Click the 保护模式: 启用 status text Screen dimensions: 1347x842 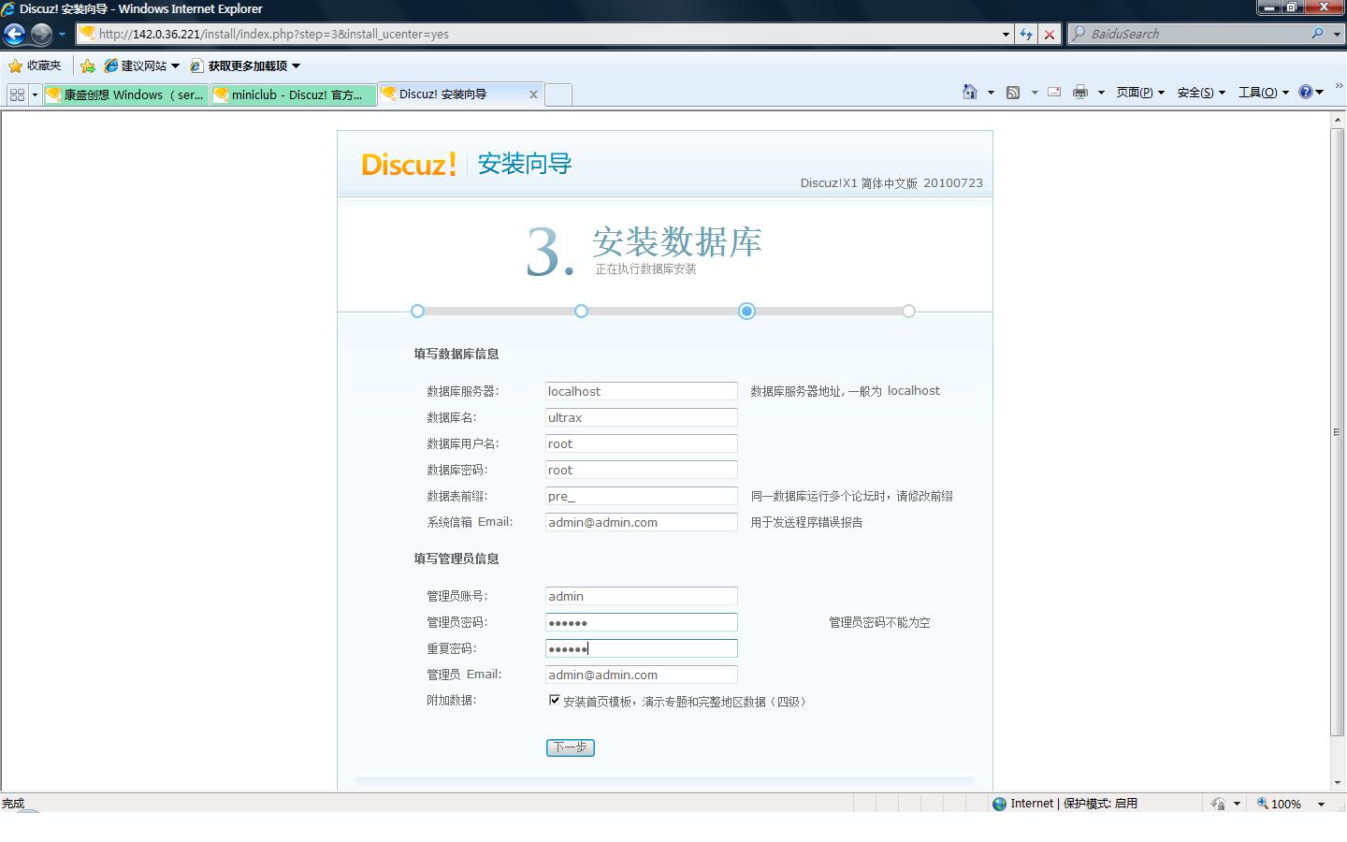click(1100, 804)
